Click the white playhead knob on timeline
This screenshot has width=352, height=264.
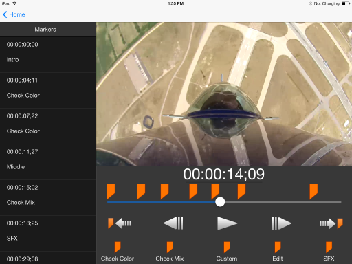coord(220,202)
